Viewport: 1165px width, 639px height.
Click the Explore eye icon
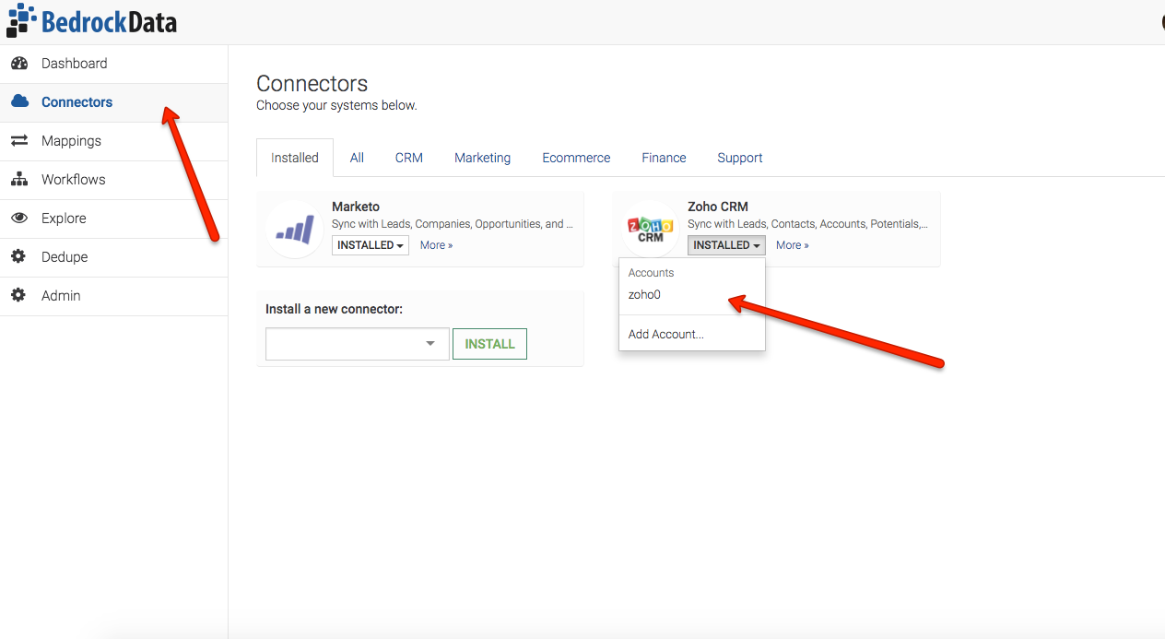pyautogui.click(x=18, y=219)
